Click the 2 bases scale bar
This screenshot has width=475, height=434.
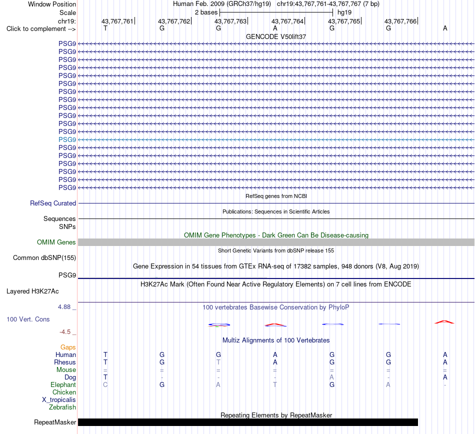coord(276,12)
